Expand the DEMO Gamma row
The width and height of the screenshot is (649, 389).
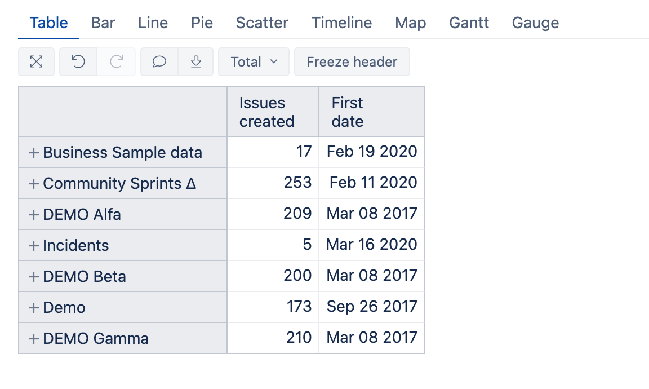34,338
